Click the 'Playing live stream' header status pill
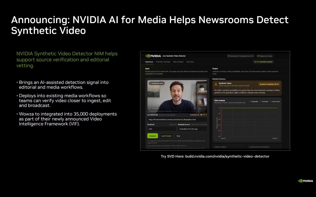This screenshot has width=316, height=197. 265,56
